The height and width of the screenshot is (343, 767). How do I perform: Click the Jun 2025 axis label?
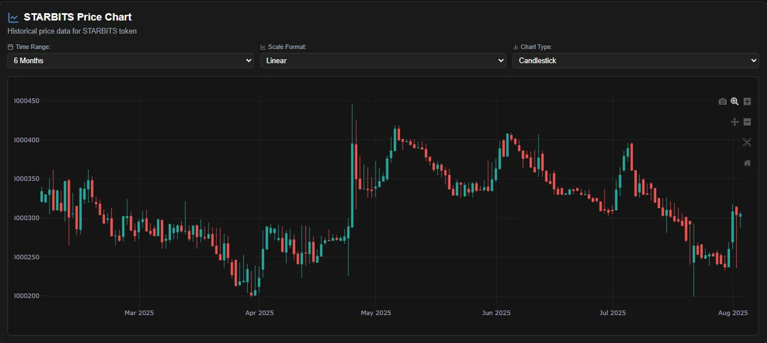point(496,313)
